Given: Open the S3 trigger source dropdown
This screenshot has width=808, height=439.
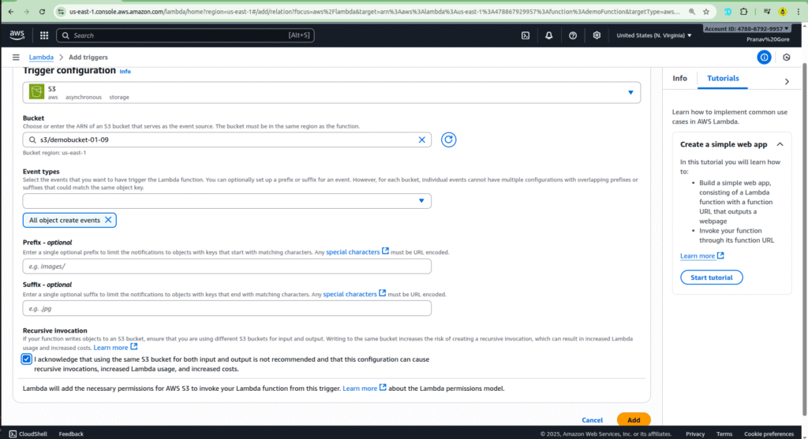Looking at the screenshot, I should 331,93.
